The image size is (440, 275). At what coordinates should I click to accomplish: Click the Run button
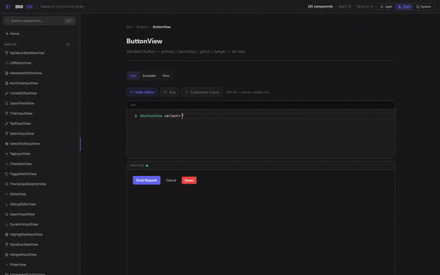pos(170,92)
